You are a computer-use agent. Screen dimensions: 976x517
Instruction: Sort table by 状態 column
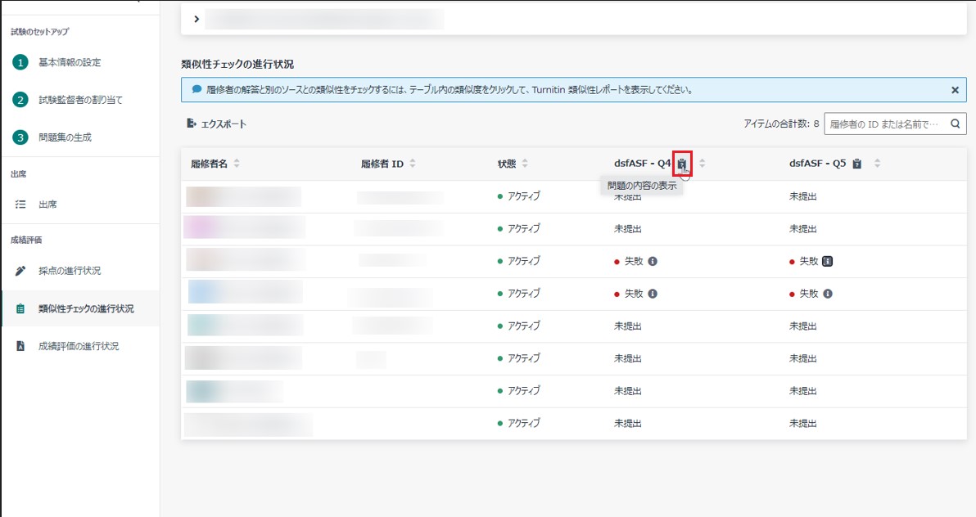525,164
